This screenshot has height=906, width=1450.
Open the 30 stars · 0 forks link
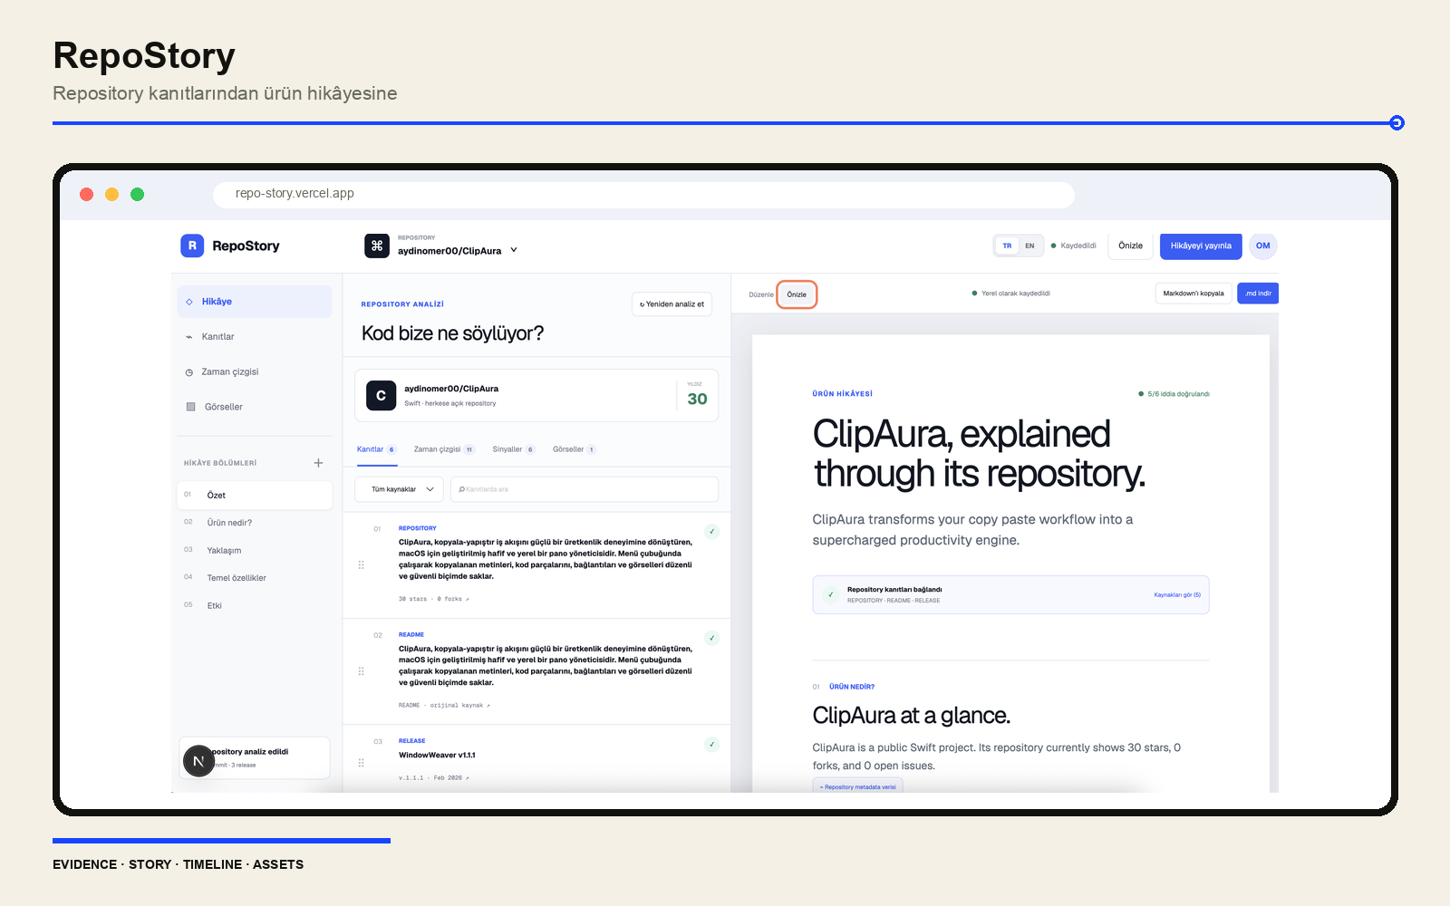coord(434,599)
